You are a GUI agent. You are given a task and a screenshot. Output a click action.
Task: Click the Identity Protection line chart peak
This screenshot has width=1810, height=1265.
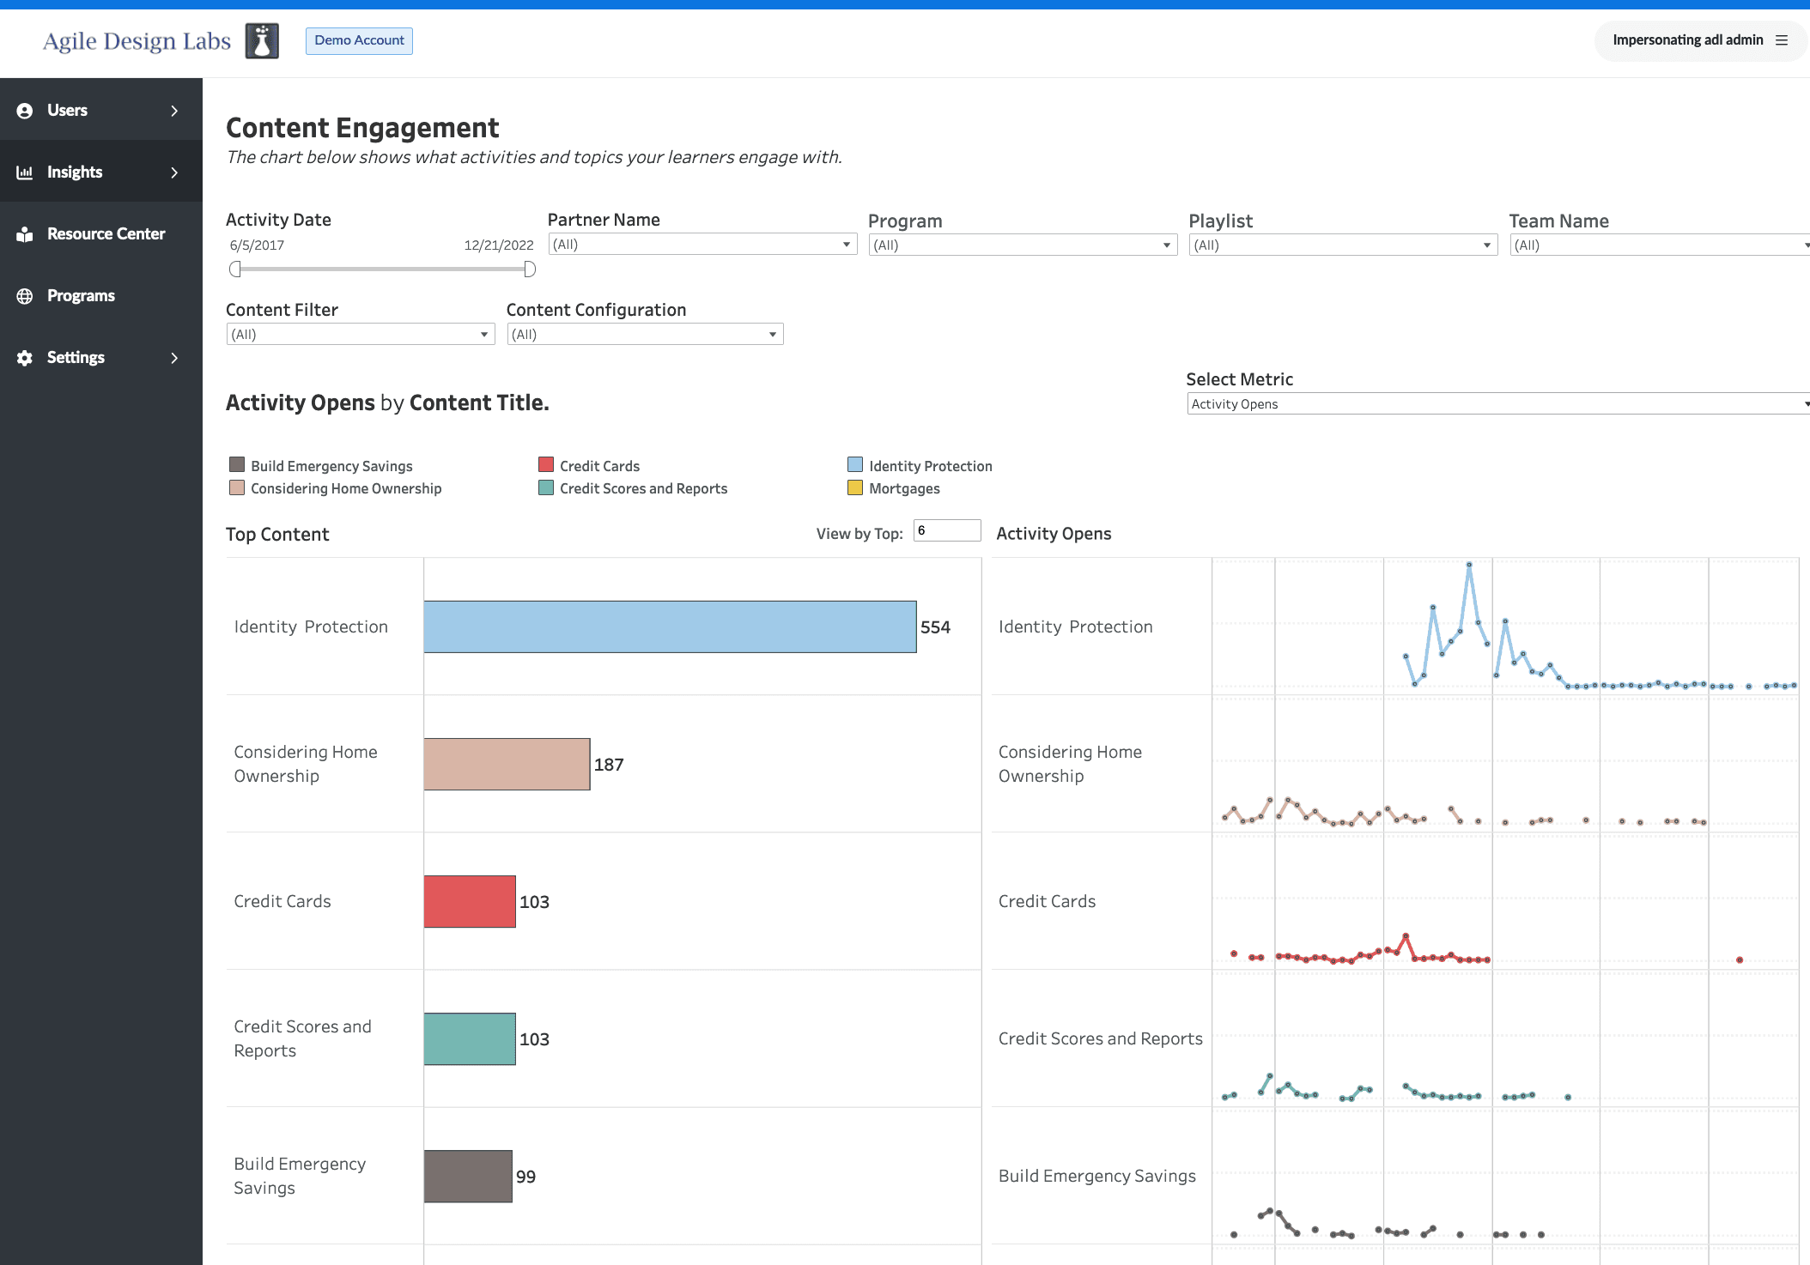click(x=1469, y=565)
